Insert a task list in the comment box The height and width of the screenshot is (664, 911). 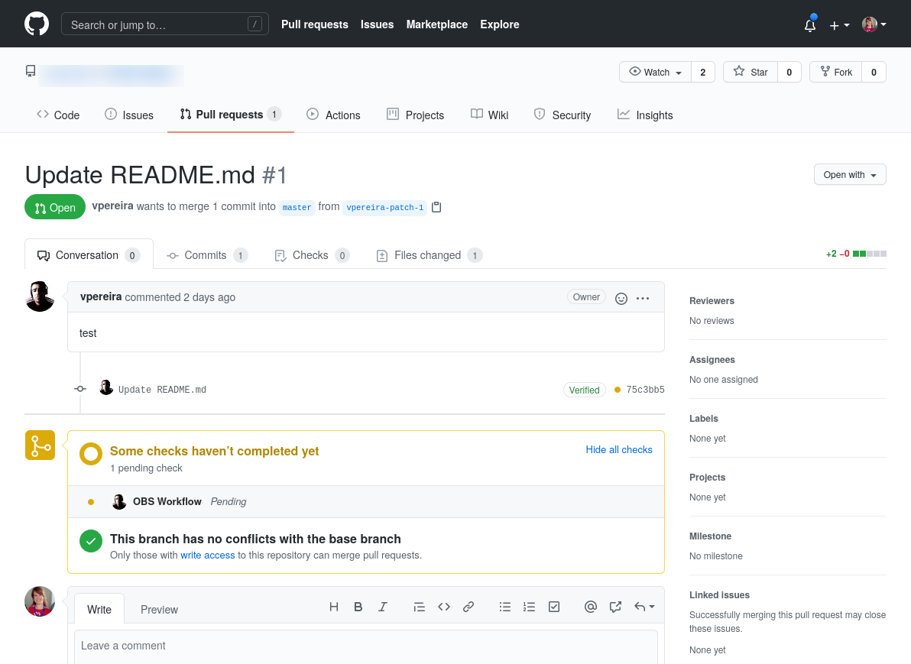tap(553, 607)
